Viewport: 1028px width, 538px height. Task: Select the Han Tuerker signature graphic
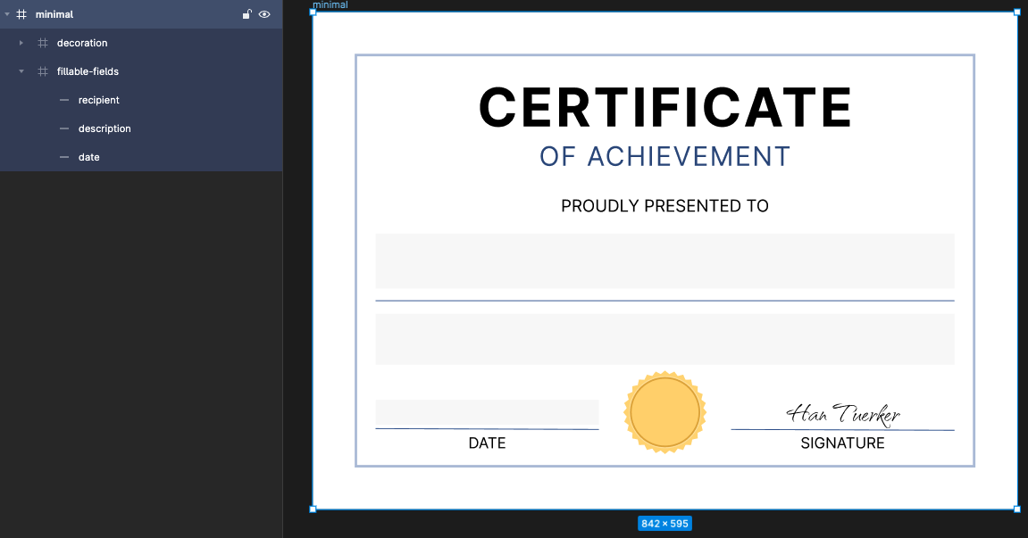[x=842, y=414]
